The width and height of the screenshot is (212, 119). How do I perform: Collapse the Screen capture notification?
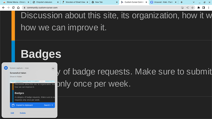pyautogui.click(x=53, y=69)
